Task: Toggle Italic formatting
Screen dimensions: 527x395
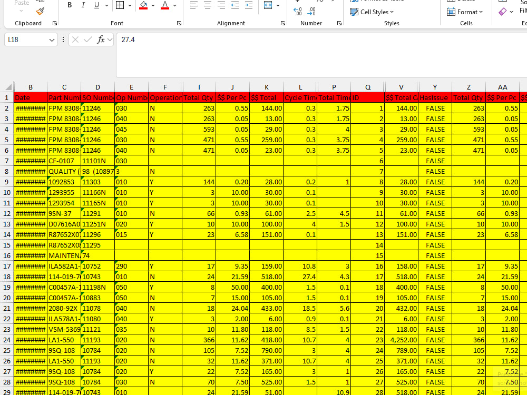Action: click(83, 5)
